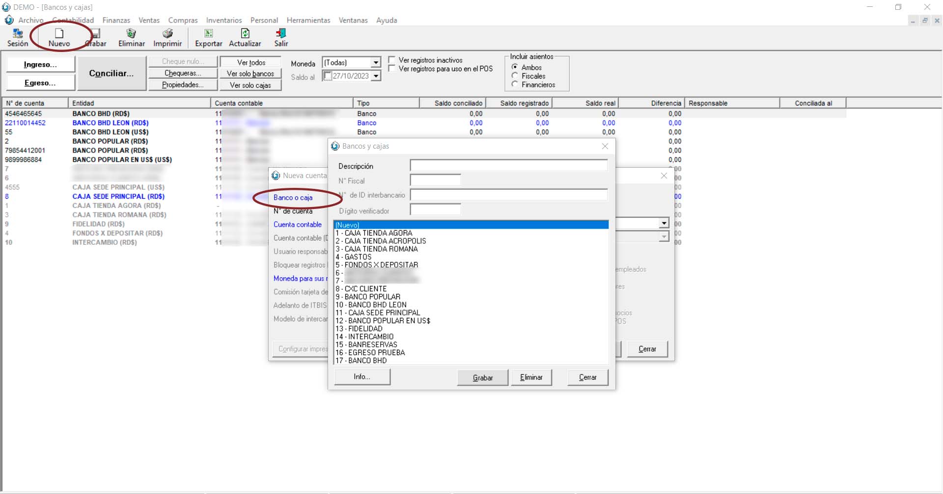
Task: Export data with the Exportar icon
Action: (208, 34)
